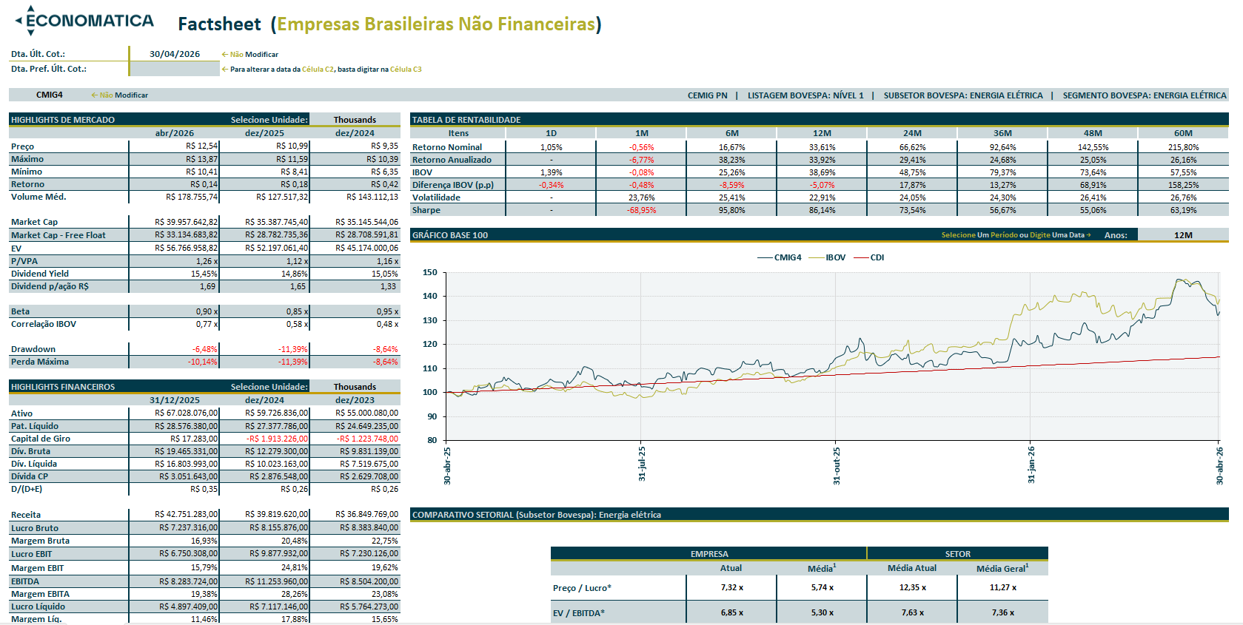Click the CDI entry in the chart legend
The width and height of the screenshot is (1243, 625).
(x=869, y=257)
